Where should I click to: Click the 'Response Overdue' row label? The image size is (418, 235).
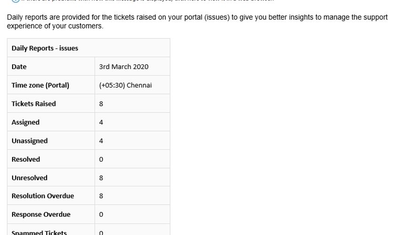click(x=41, y=214)
